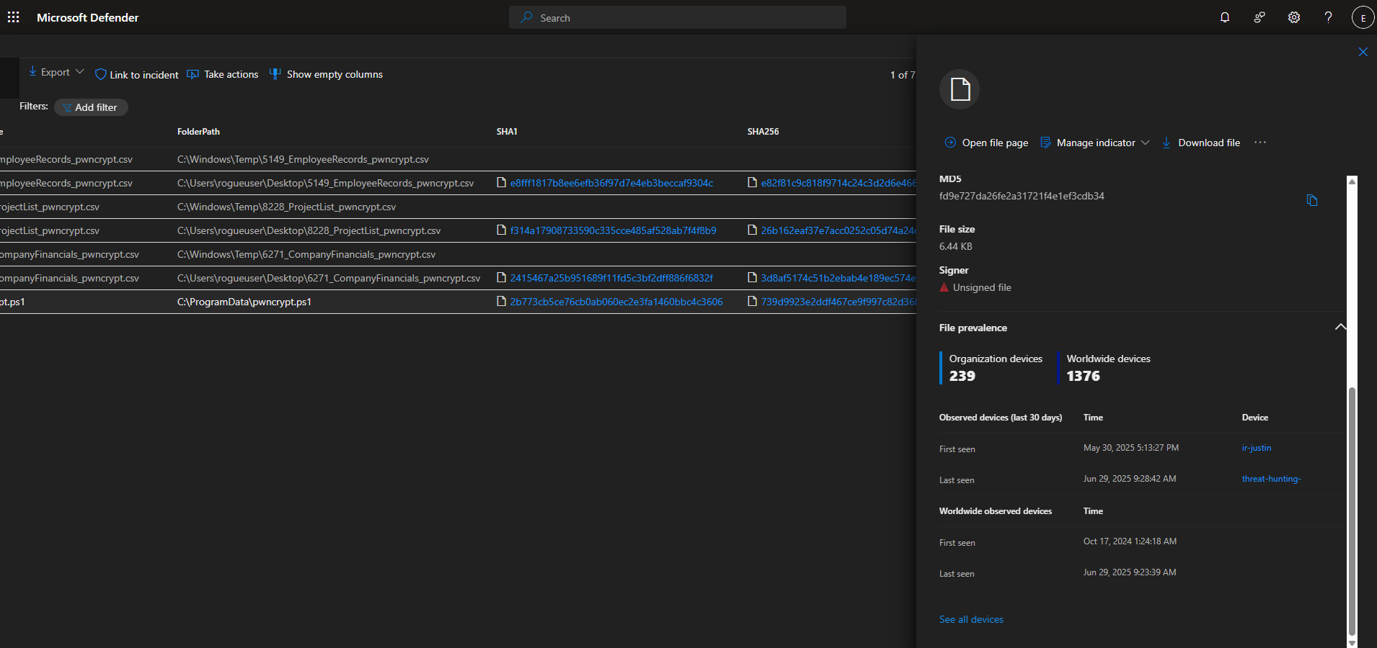Viewport: 1377px width, 648px height.
Task: Collapse the File prevalence section
Action: [1340, 327]
